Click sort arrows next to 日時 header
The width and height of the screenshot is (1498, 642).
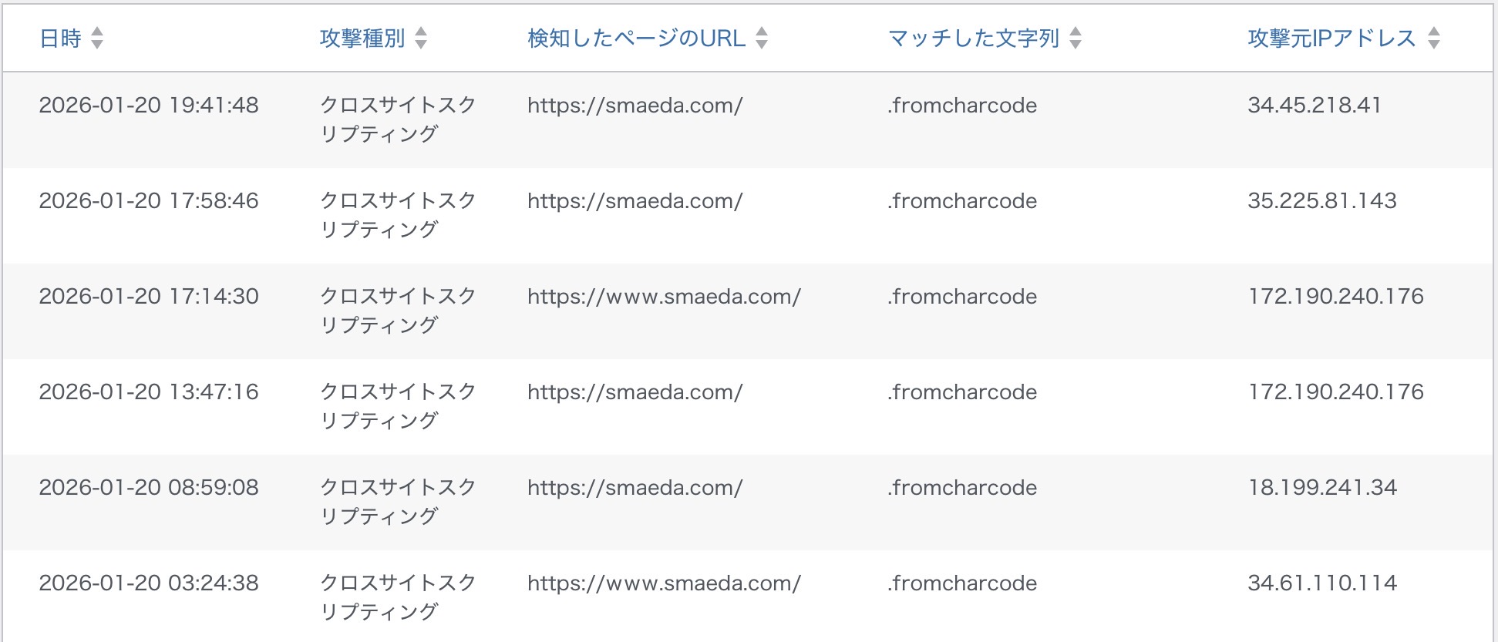point(97,38)
